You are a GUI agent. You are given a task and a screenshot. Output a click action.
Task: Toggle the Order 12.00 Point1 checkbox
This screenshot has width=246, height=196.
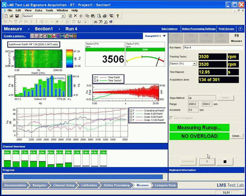tap(131, 120)
